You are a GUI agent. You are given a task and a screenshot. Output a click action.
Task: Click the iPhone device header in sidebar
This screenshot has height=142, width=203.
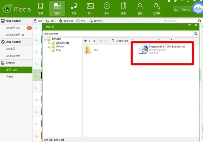tap(16, 63)
